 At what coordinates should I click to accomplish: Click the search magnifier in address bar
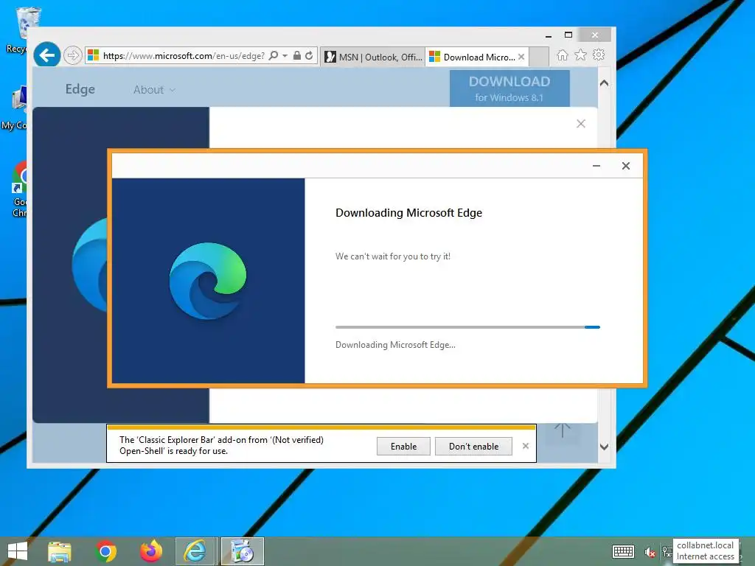click(x=273, y=56)
